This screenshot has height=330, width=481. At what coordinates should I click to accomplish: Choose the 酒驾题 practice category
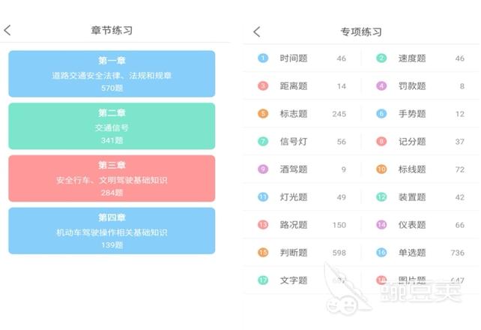click(302, 169)
